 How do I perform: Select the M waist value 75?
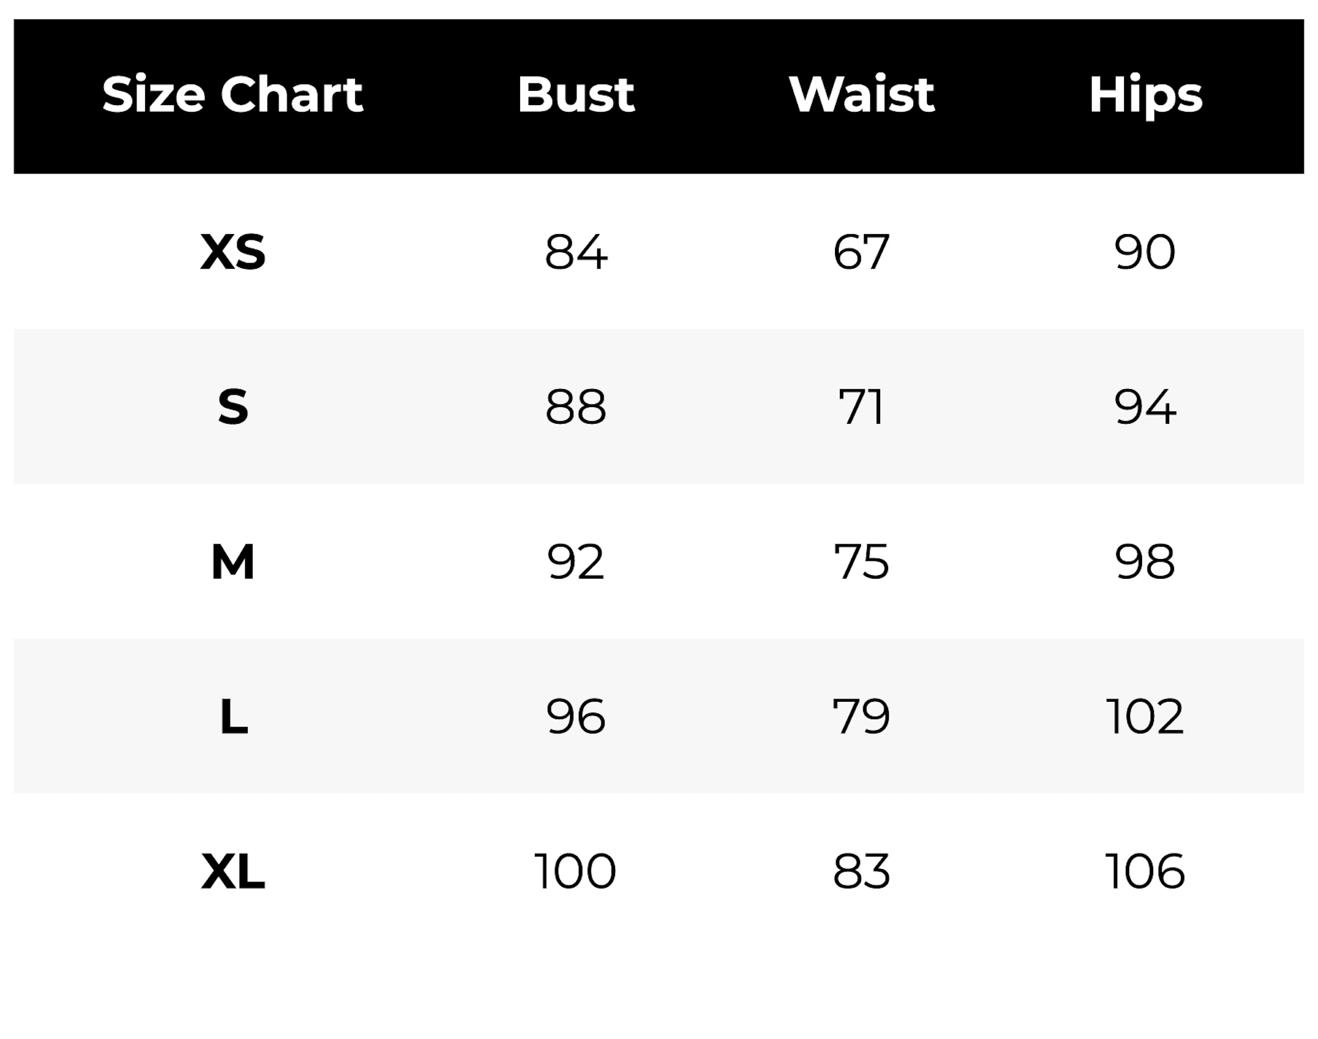tap(861, 562)
